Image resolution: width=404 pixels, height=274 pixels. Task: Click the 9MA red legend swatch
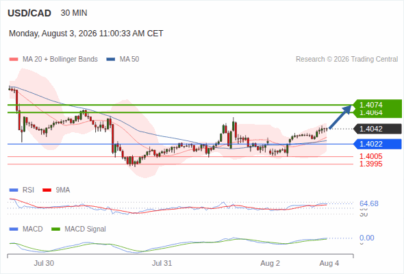pos(47,190)
